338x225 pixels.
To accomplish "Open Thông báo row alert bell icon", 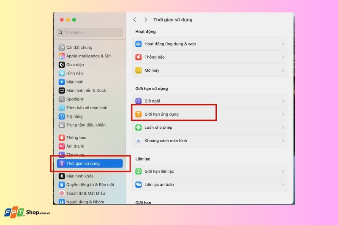I will coord(139,57).
